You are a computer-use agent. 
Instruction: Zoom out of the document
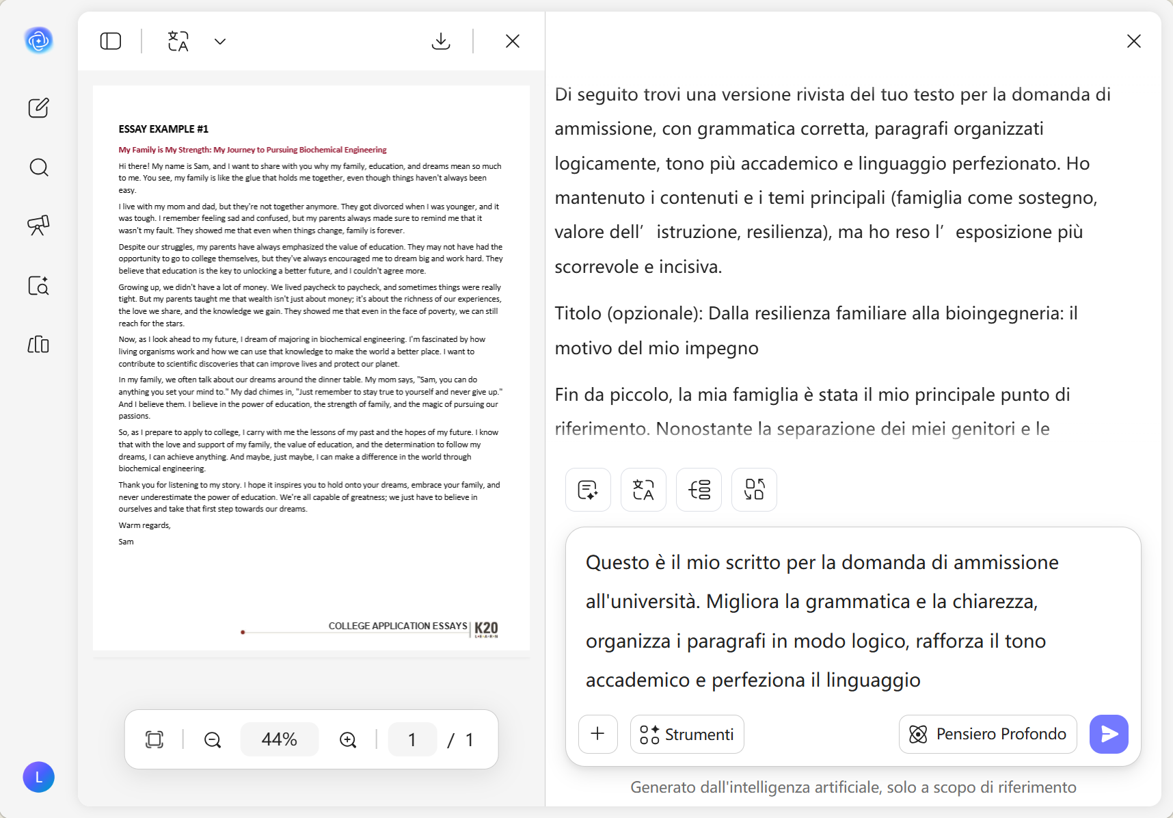(213, 739)
